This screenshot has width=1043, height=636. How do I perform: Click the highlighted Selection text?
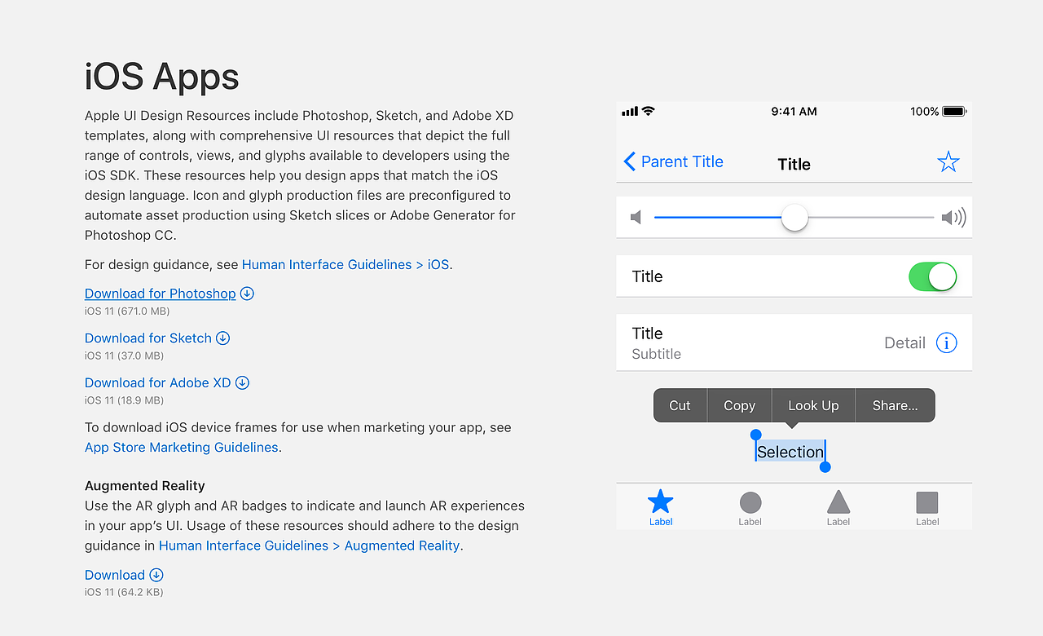coord(790,451)
